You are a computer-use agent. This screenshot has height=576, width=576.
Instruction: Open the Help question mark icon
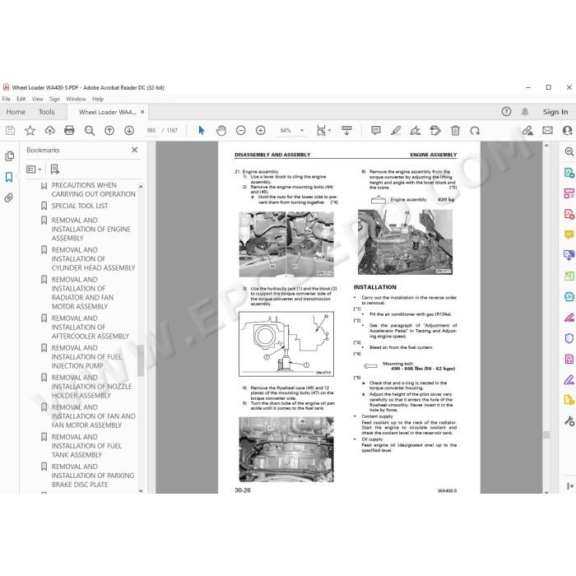coord(506,112)
